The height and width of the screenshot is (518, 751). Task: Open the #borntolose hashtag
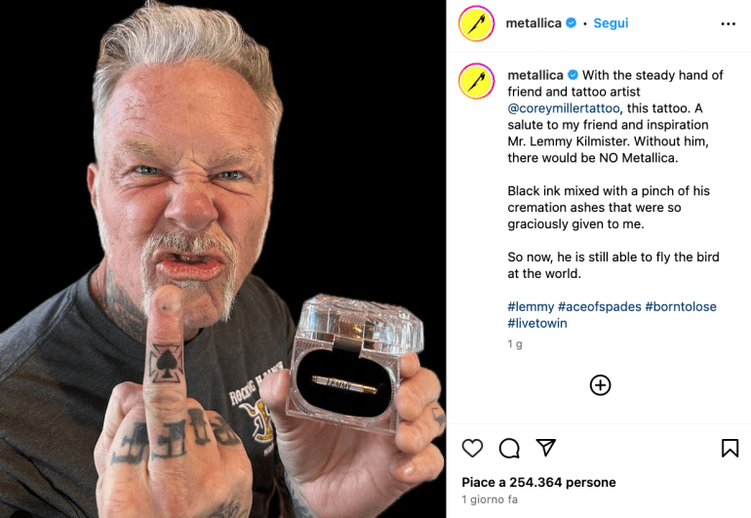[x=681, y=306]
